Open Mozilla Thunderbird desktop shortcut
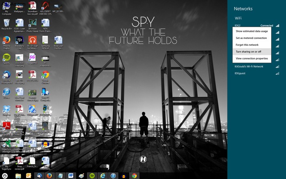 point(6,77)
